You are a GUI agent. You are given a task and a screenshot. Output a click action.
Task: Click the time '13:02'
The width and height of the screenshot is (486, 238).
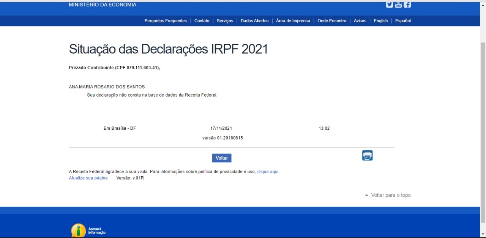point(324,129)
